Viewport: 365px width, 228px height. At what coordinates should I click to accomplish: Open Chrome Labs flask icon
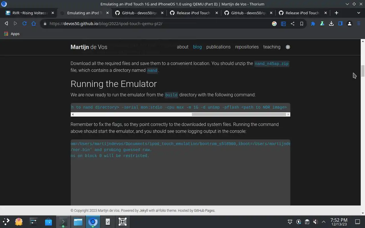(322, 24)
